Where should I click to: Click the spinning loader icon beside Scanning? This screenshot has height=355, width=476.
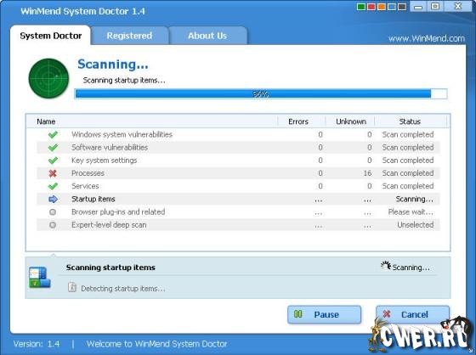click(386, 266)
